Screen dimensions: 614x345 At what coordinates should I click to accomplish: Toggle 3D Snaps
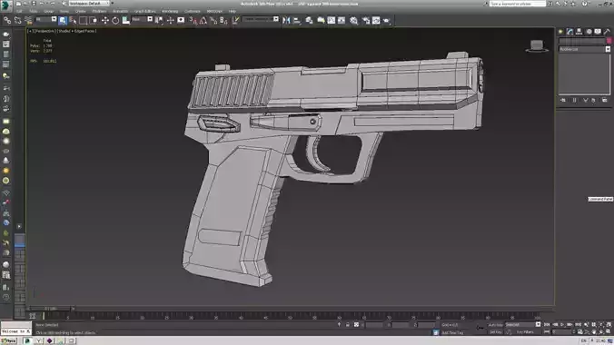[x=193, y=20]
